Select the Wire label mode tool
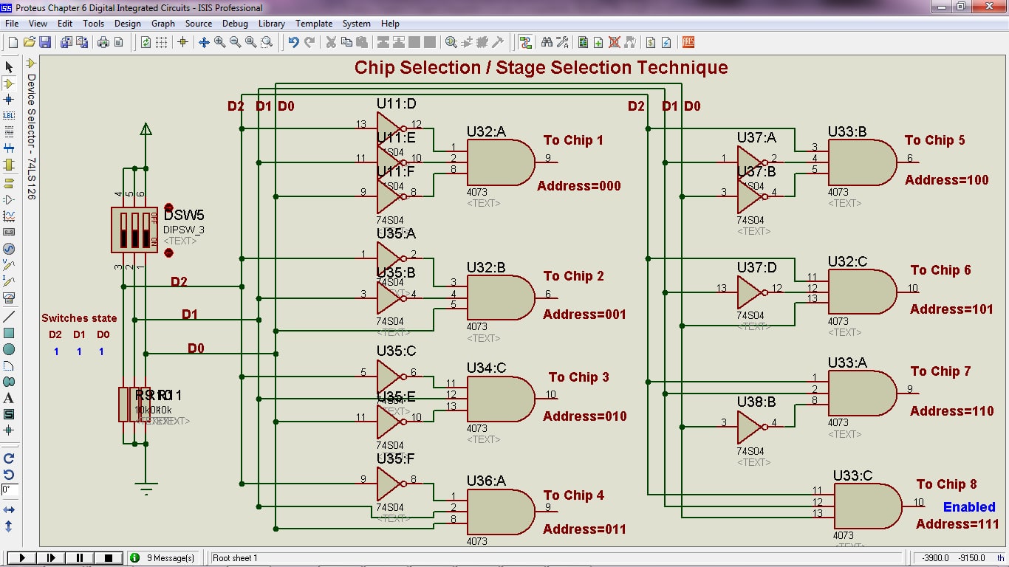The image size is (1009, 567). point(9,116)
